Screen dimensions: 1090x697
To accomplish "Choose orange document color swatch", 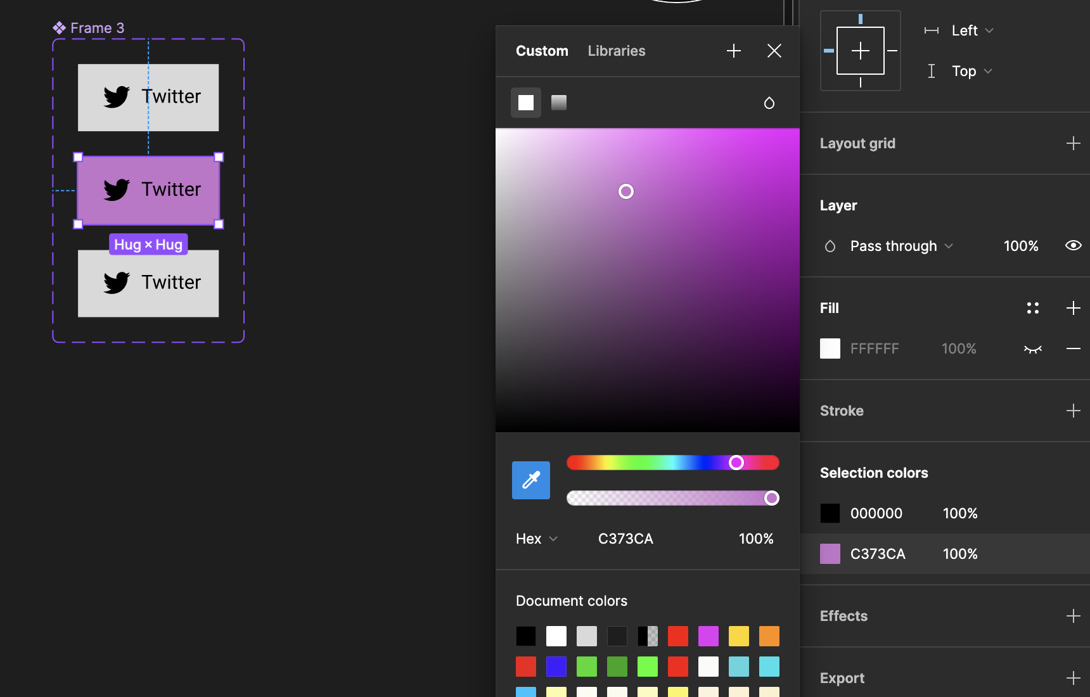I will coord(769,636).
